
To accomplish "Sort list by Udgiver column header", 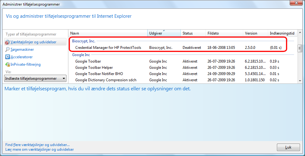I will coord(164,33).
